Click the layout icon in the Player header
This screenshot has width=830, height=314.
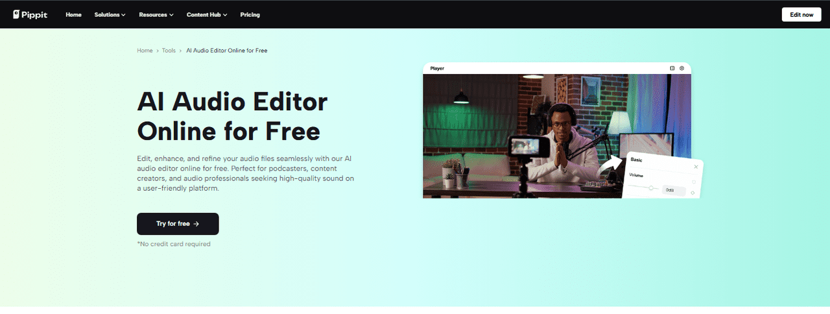(672, 68)
